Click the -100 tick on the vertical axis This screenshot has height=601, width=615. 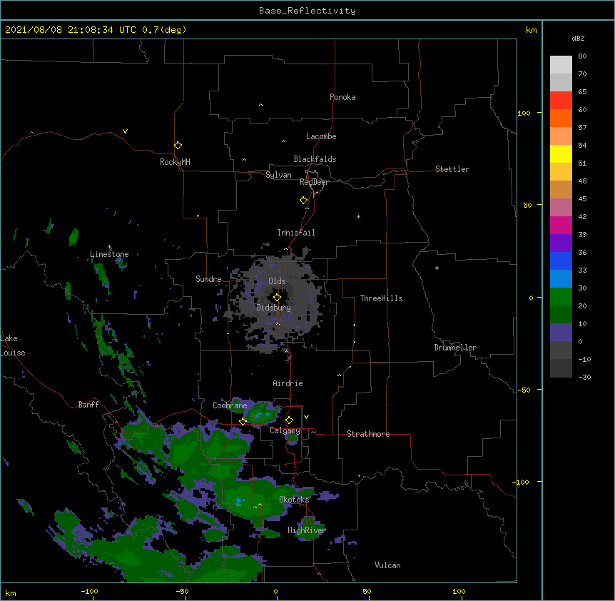point(522,482)
